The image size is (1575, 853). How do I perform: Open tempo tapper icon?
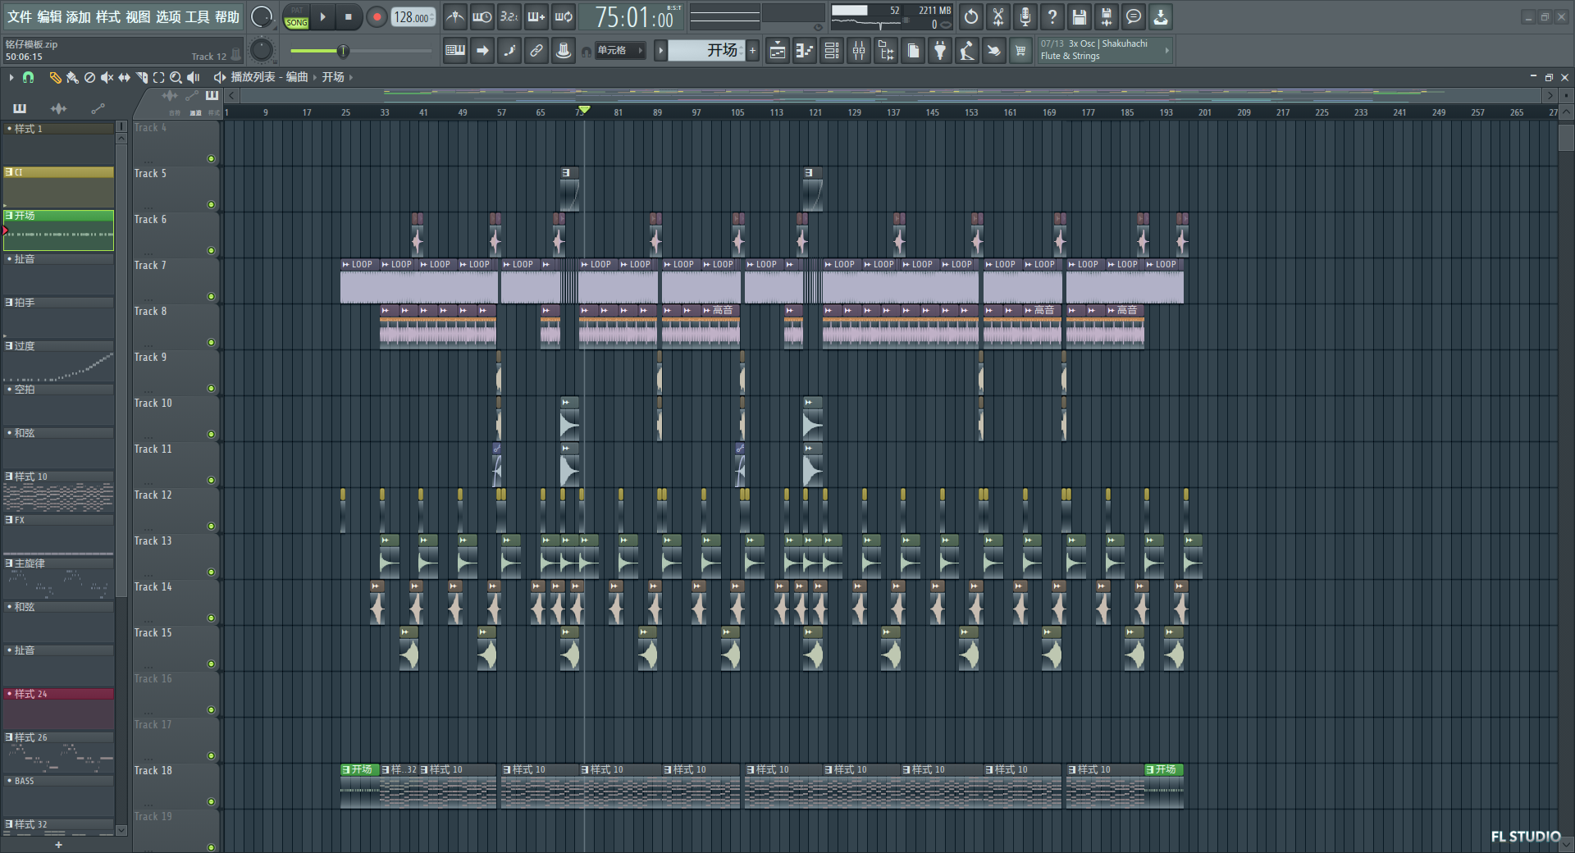click(x=967, y=51)
